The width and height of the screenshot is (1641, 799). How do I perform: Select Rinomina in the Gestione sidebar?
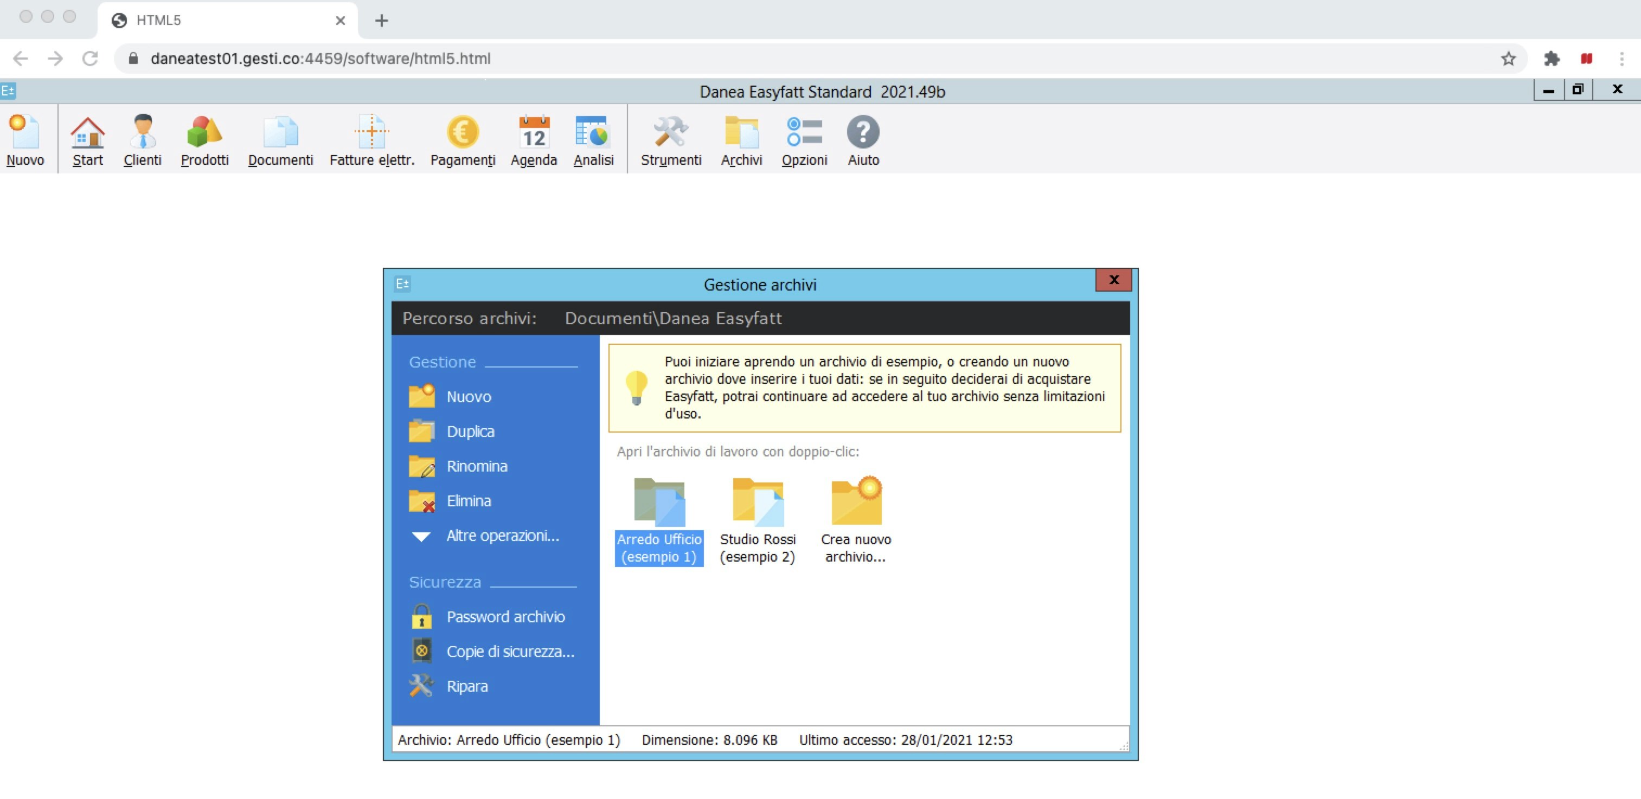(477, 466)
